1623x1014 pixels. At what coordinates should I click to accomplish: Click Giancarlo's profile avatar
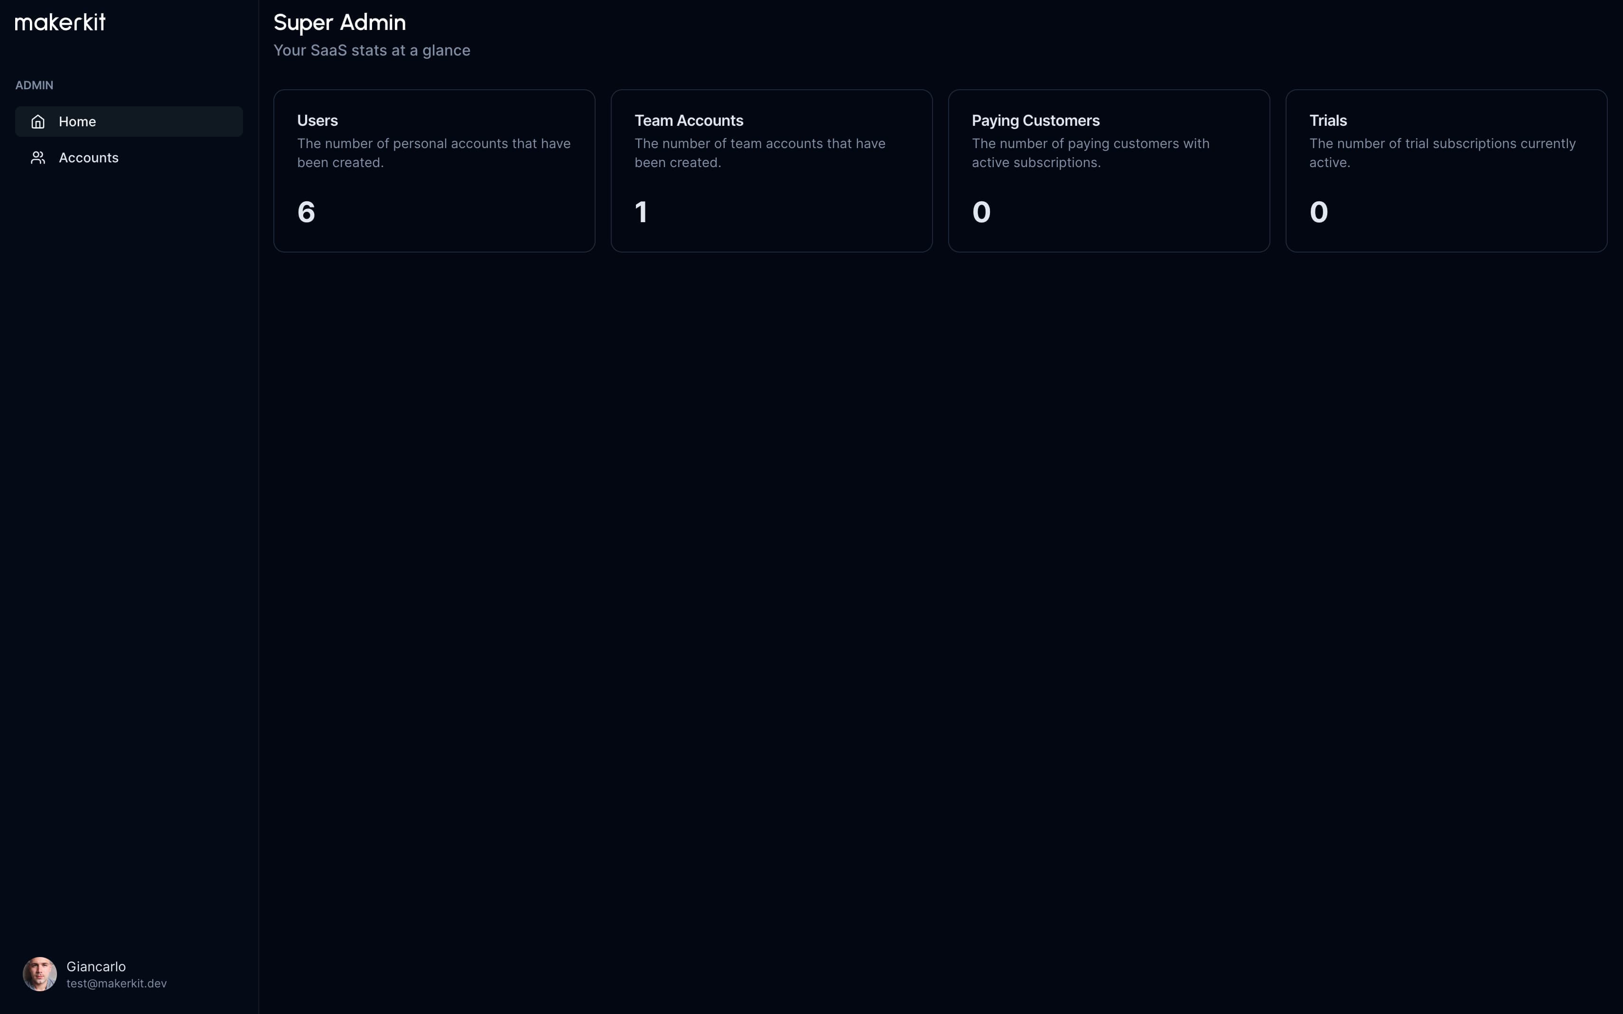coord(39,974)
